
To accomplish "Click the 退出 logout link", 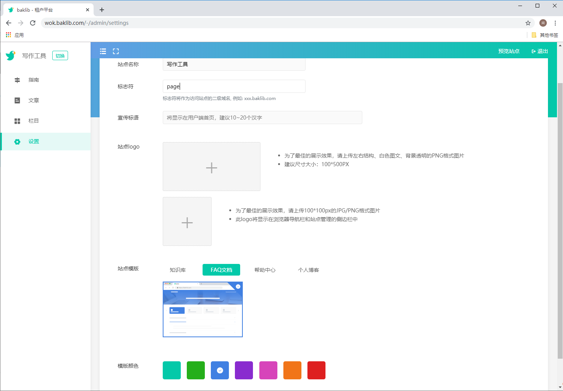I will [540, 51].
